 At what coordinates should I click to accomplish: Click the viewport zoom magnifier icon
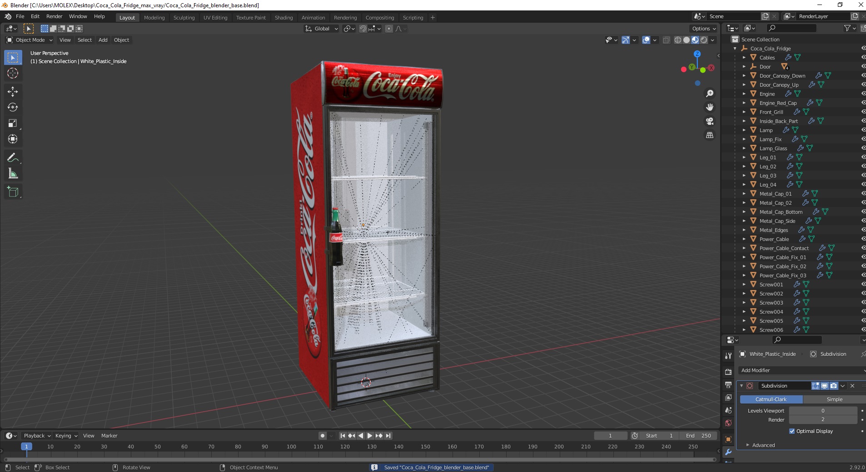pos(710,93)
